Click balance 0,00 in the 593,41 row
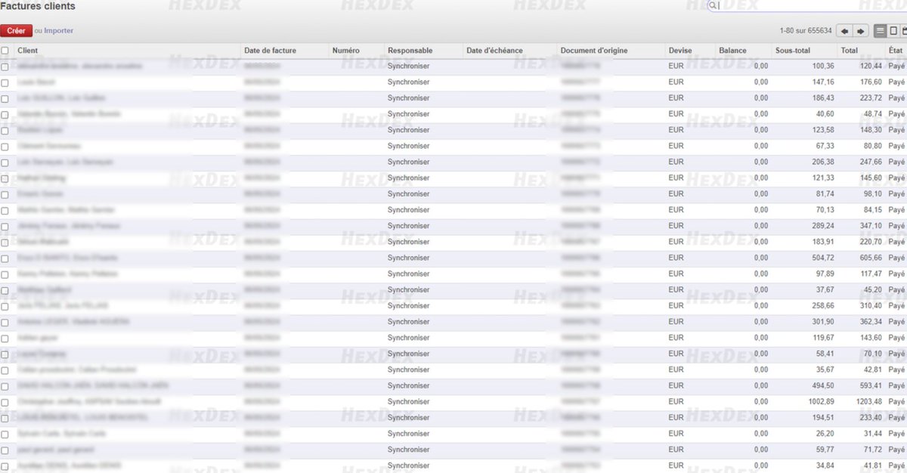This screenshot has height=473, width=907. pyautogui.click(x=761, y=385)
